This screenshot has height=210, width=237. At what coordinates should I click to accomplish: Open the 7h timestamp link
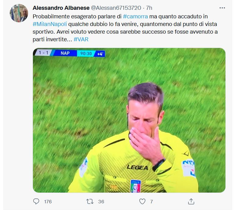coord(149,8)
